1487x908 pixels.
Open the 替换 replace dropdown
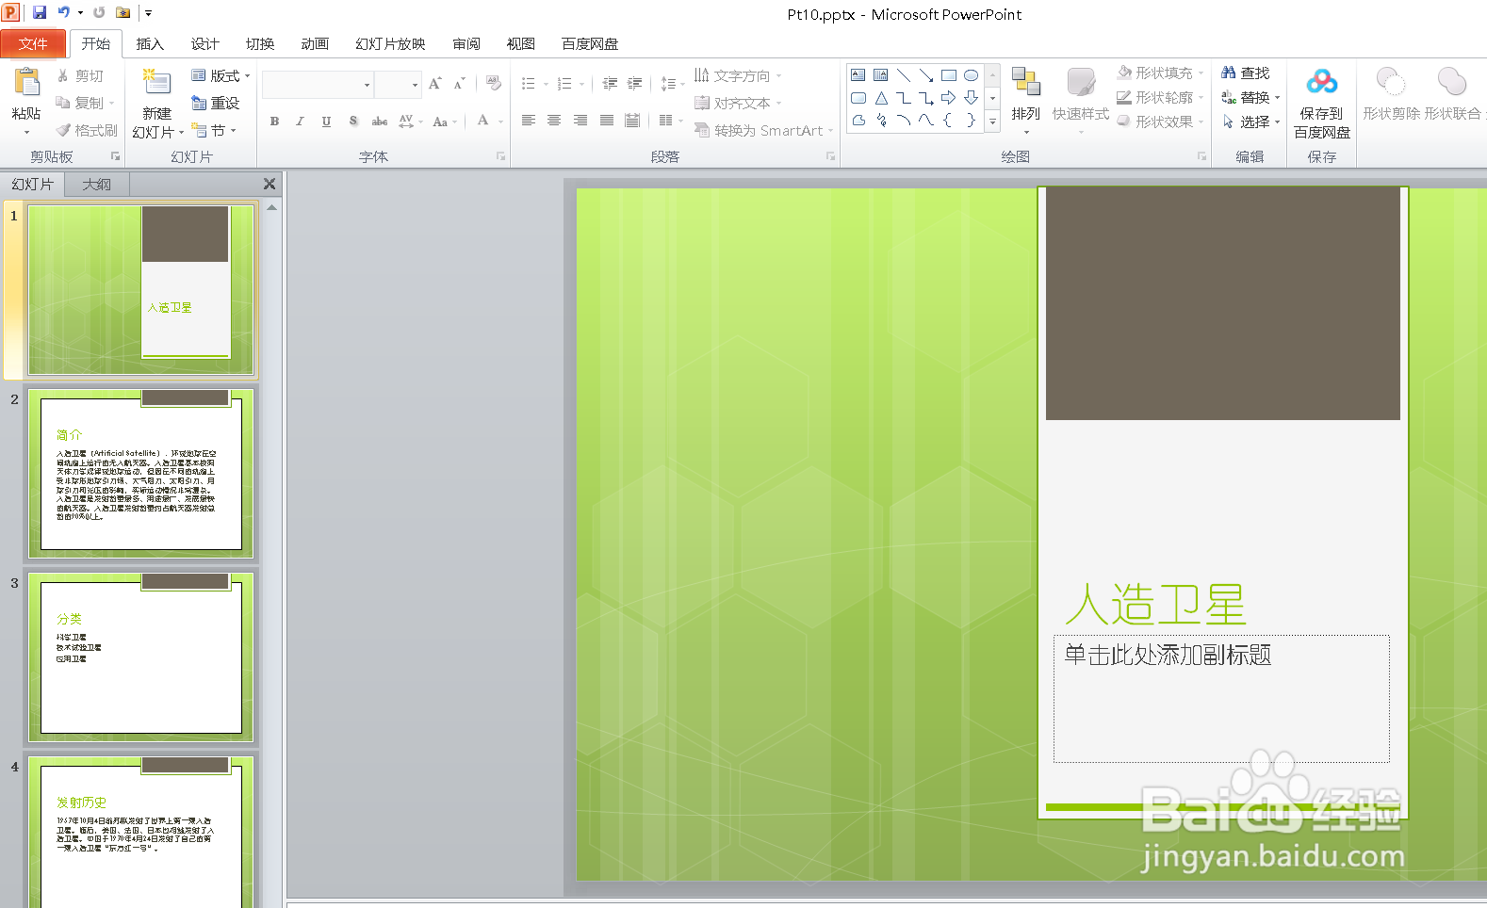[1250, 97]
